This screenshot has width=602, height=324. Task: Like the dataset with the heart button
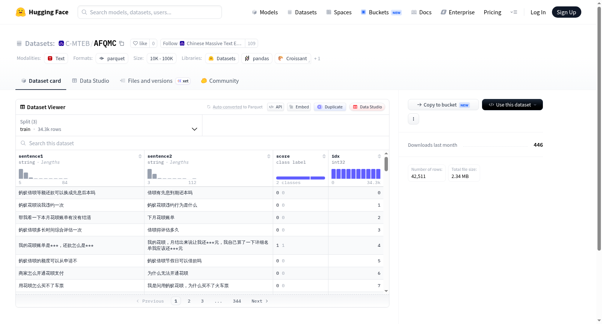tap(140, 43)
